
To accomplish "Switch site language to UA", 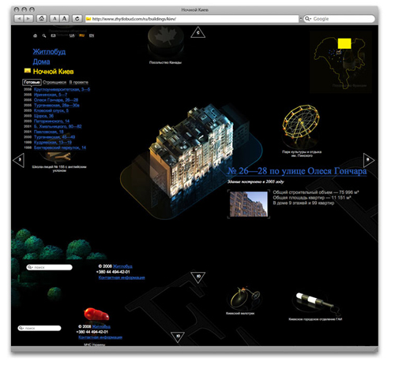I will [72, 35].
